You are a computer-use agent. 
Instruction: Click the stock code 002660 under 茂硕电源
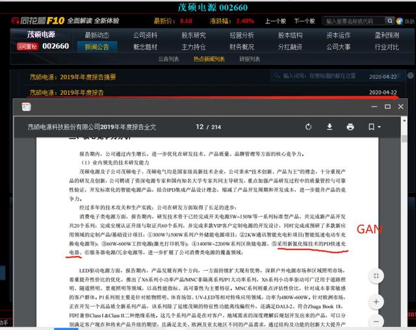pyautogui.click(x=55, y=46)
